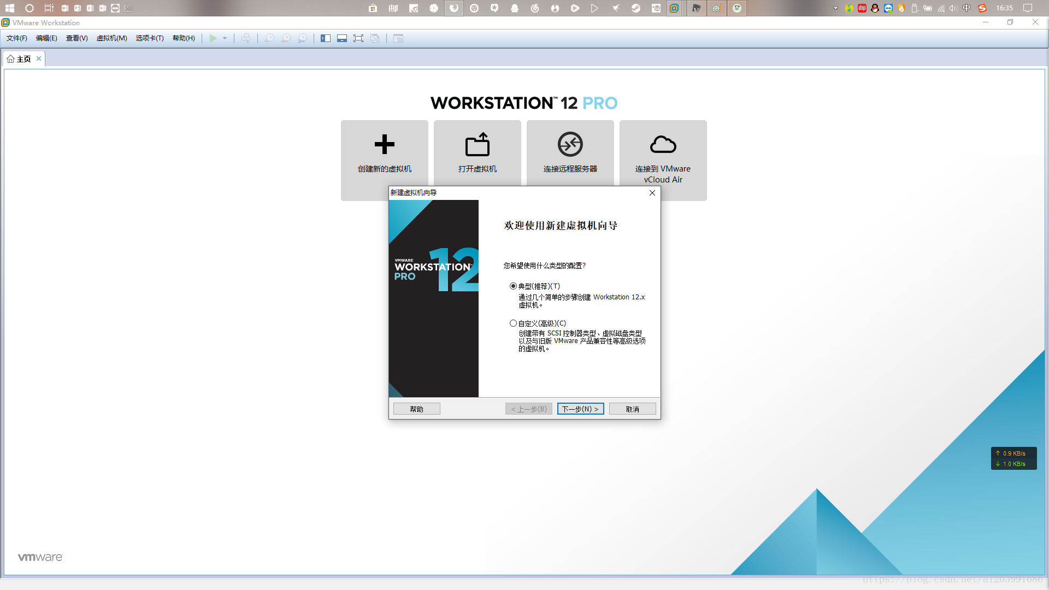
Task: Switch to the 主页 home tab
Action: pyautogui.click(x=23, y=59)
